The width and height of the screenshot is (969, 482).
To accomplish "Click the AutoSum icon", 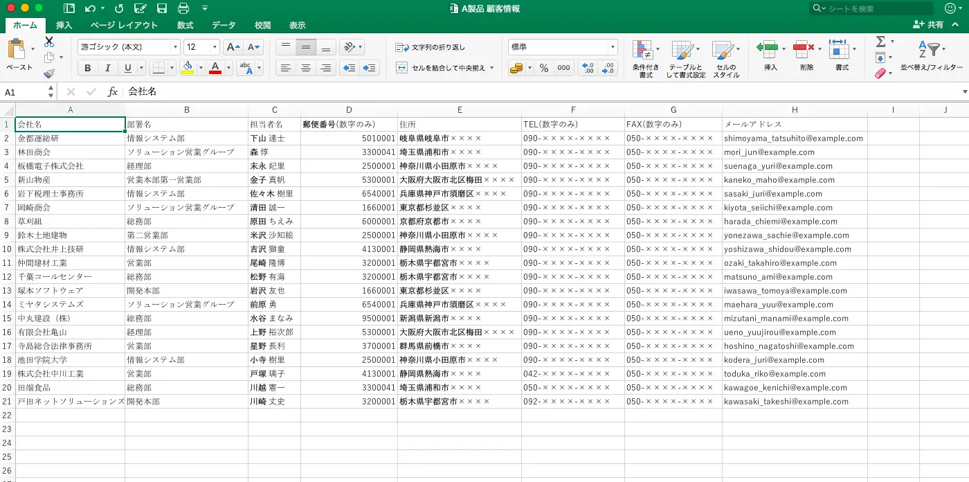I will 880,42.
